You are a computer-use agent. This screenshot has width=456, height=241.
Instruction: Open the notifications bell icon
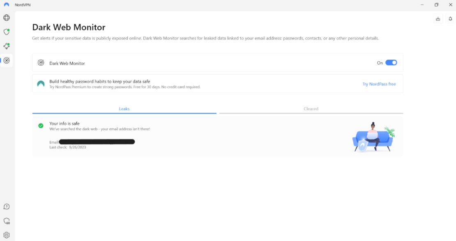tap(451, 19)
